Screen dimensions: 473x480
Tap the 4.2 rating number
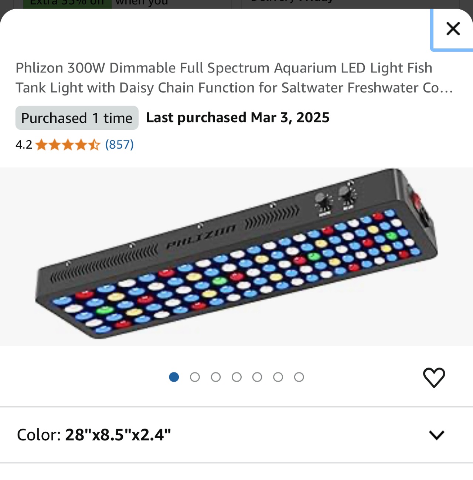pyautogui.click(x=24, y=145)
